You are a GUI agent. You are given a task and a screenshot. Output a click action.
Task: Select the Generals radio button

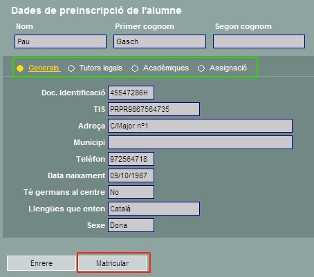click(20, 68)
